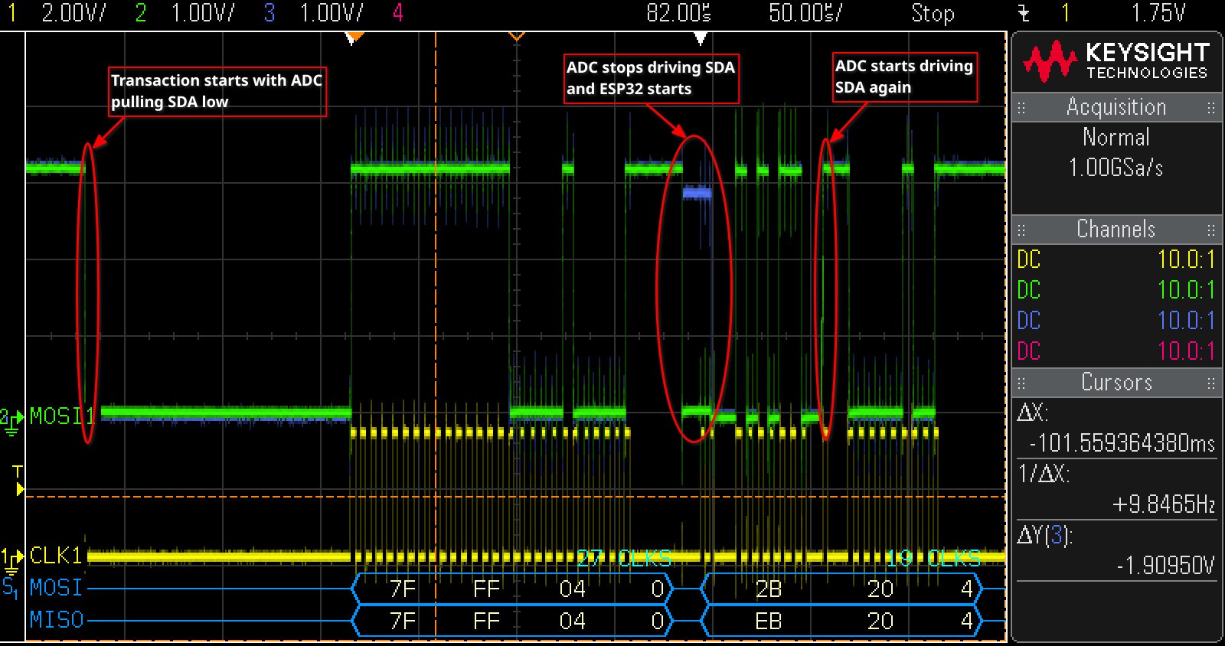Click the Keysight Technologies logo
This screenshot has height=646, width=1225.
point(1116,62)
